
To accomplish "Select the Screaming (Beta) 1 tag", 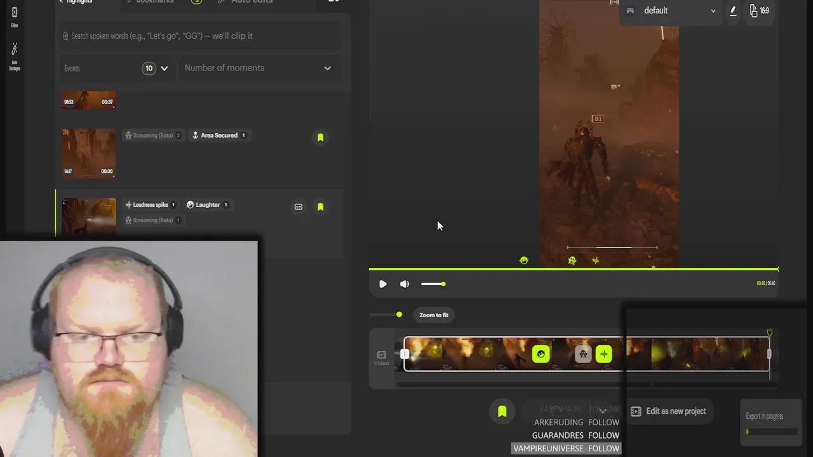I will pos(152,220).
